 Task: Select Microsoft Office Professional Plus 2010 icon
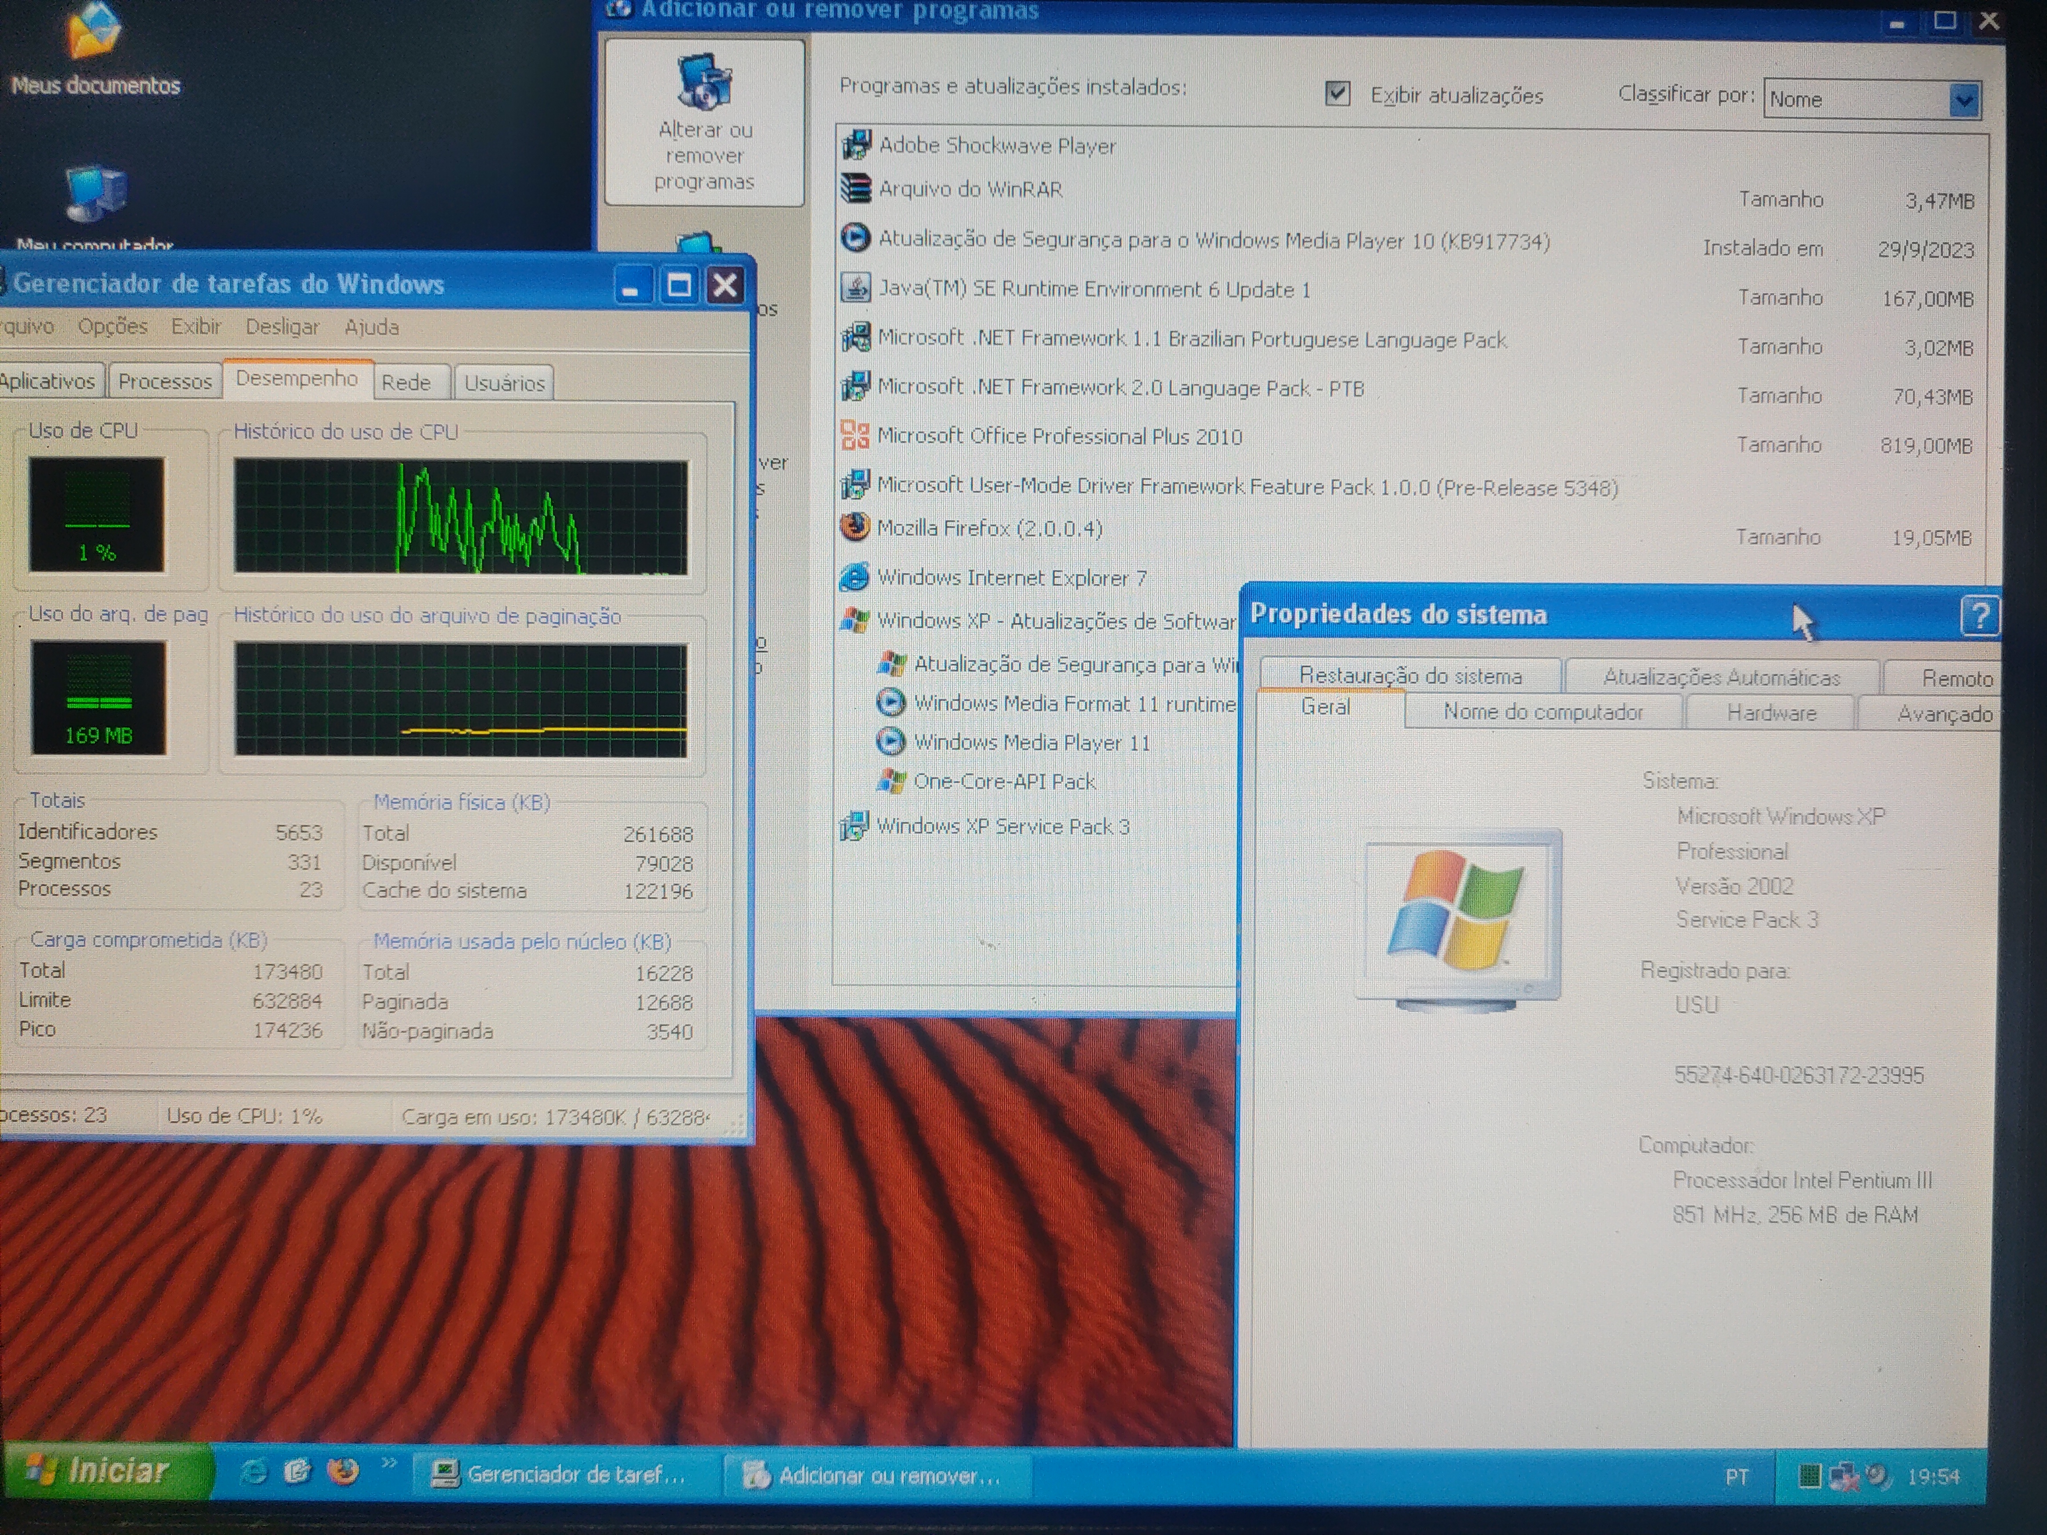[x=854, y=435]
